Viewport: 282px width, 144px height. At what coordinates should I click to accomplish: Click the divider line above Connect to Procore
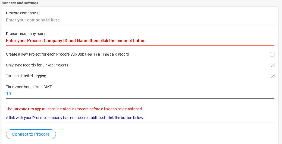tap(140, 123)
